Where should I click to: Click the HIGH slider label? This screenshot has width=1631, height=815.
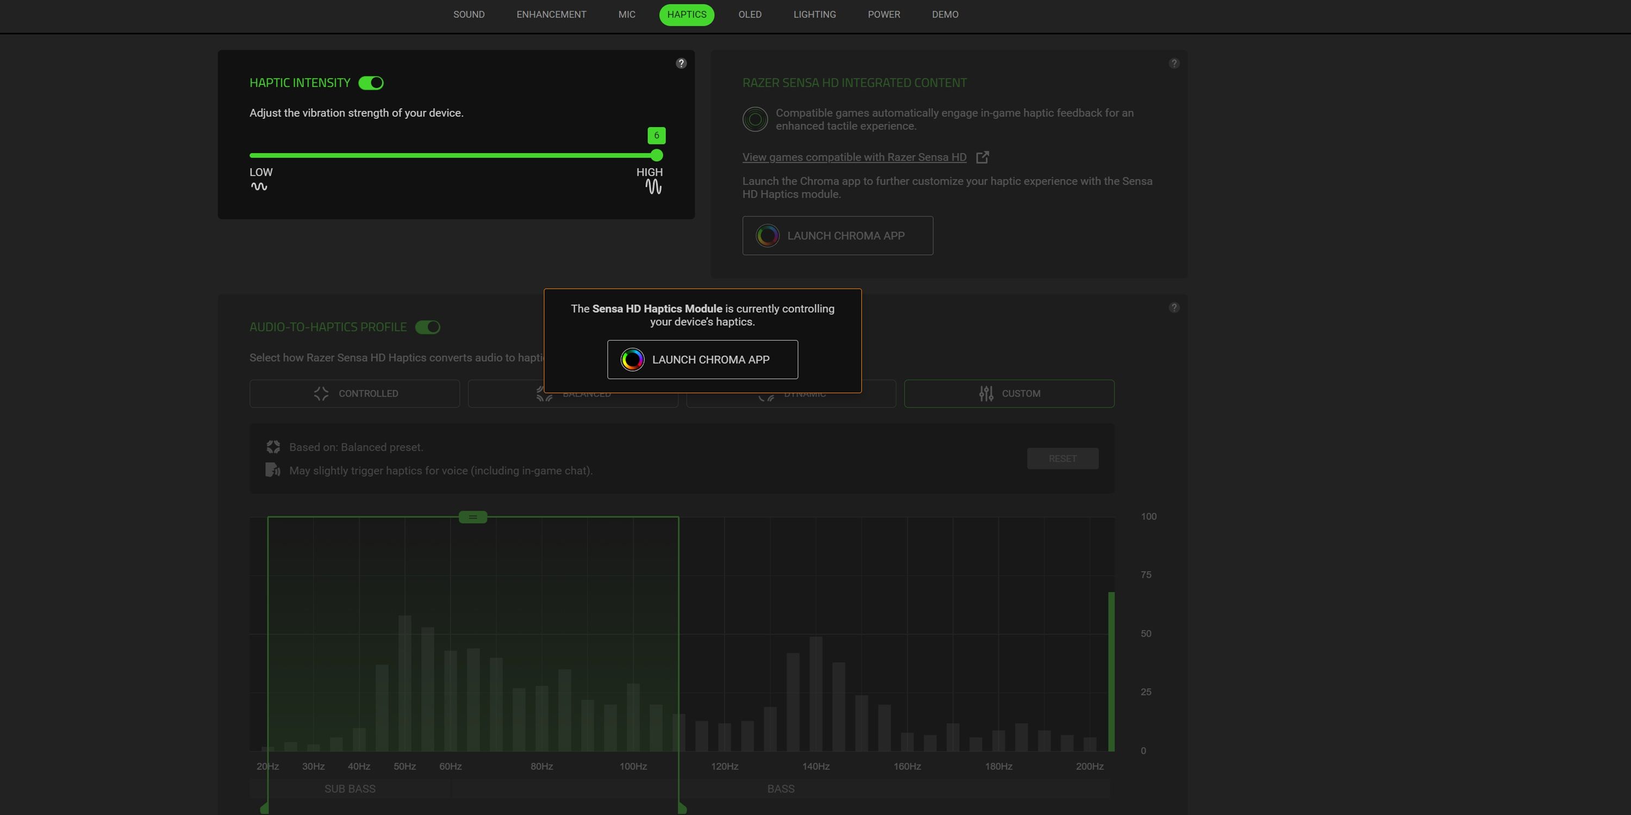[x=649, y=172]
